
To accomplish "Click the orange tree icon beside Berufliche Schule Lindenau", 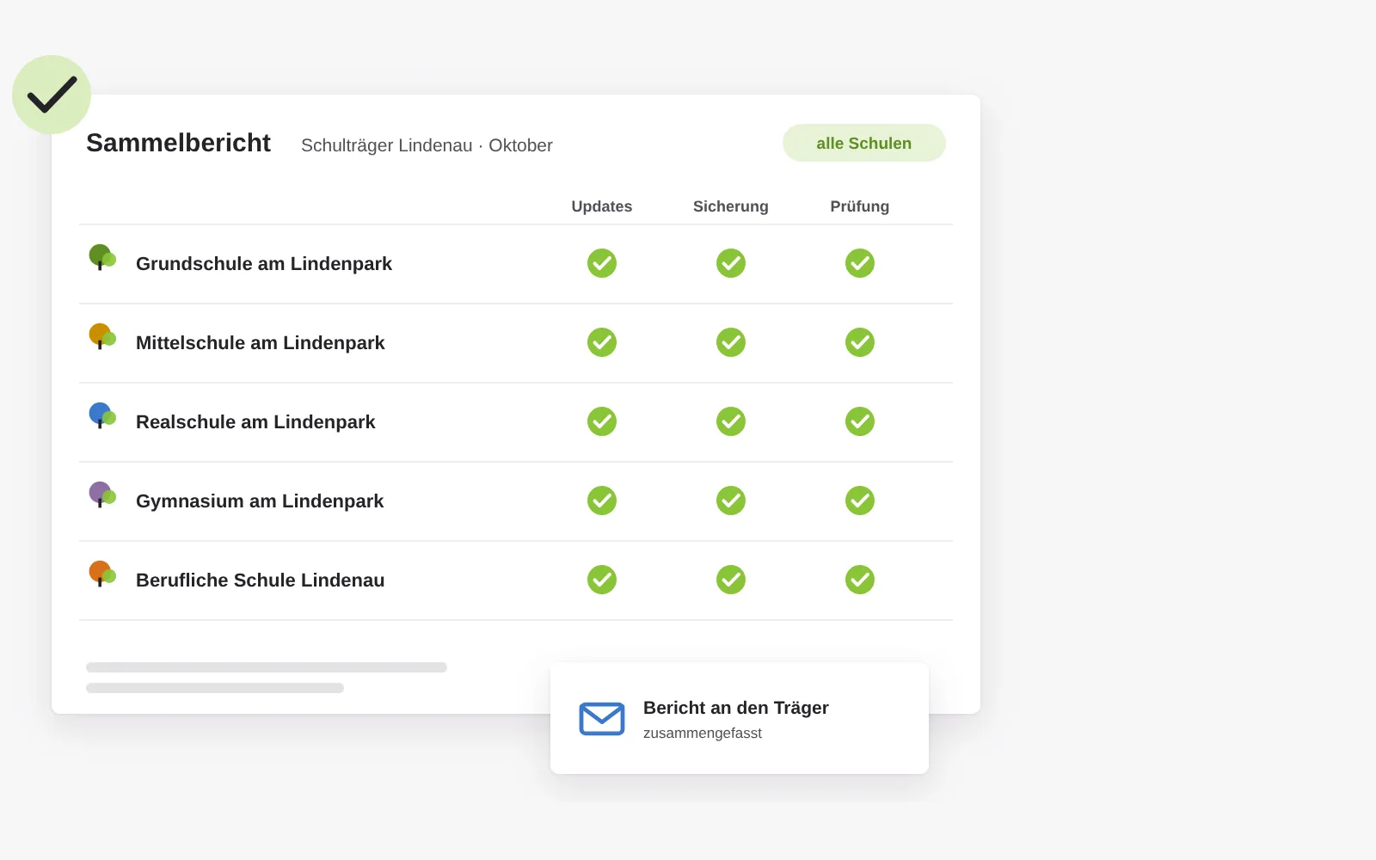I will click(102, 574).
